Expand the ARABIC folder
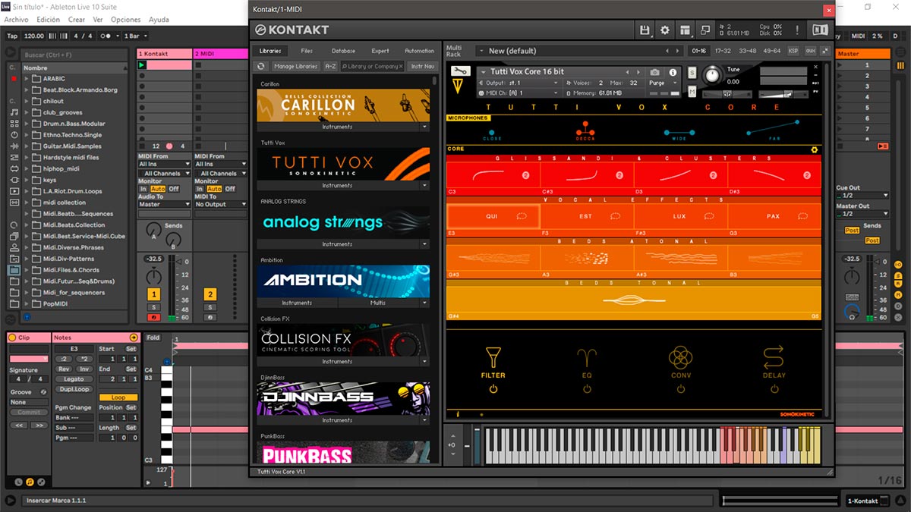 pyautogui.click(x=27, y=79)
